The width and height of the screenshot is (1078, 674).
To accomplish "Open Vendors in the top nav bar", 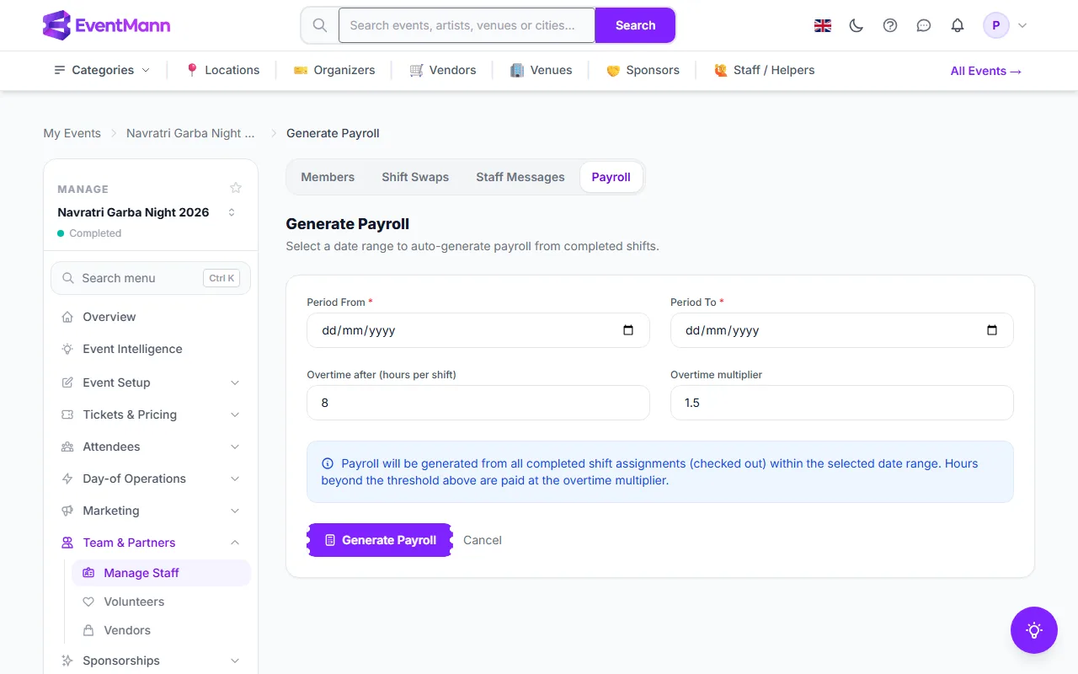I will [443, 70].
